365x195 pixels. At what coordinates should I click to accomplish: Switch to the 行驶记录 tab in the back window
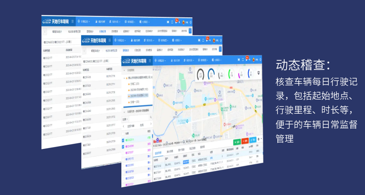[x=102, y=32]
